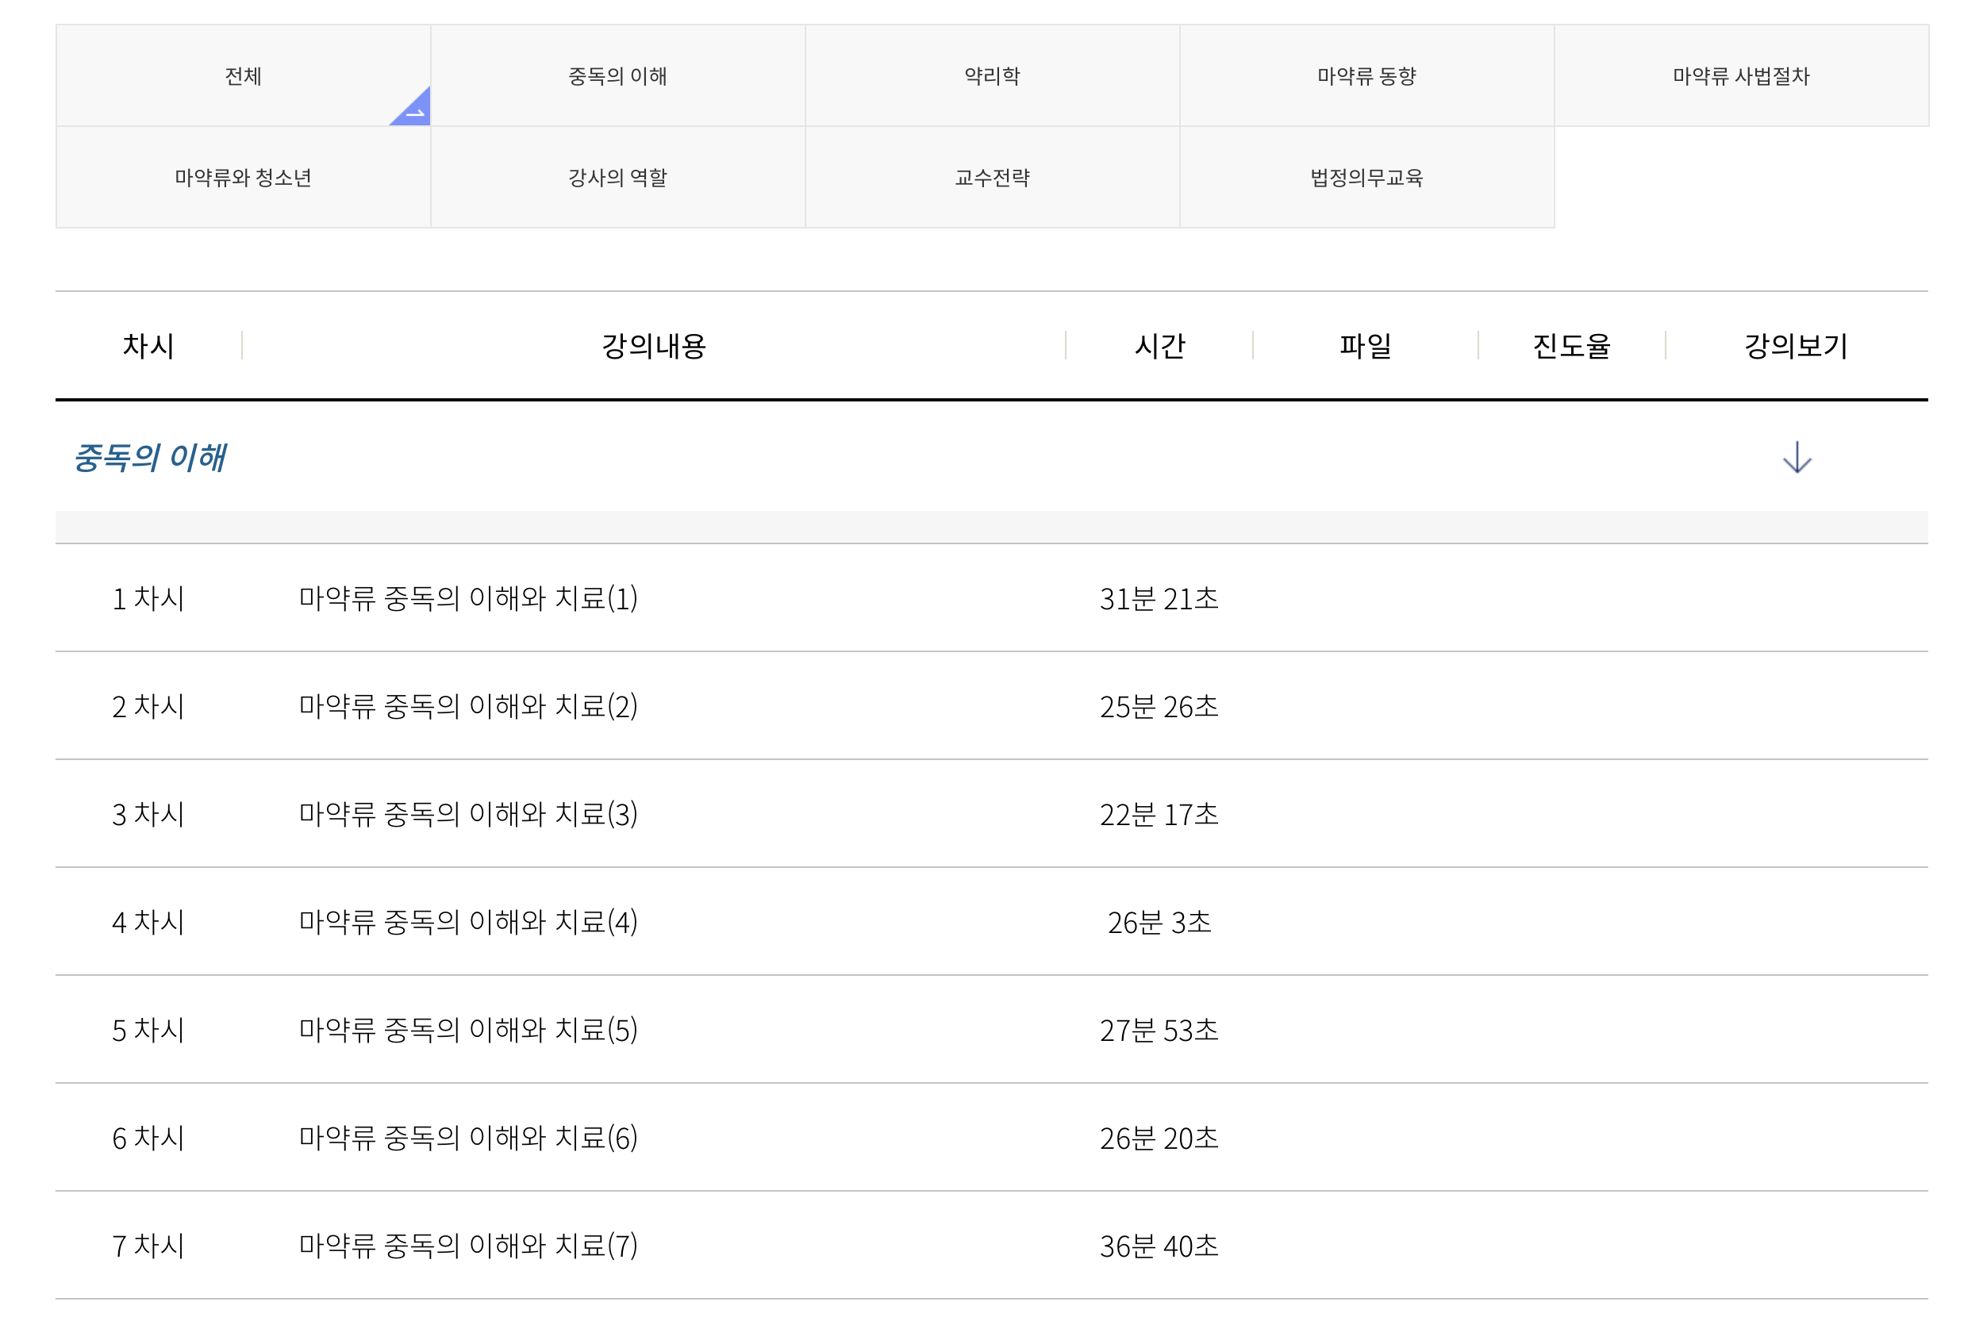Open lecture 마약류 중독의 이해와 치료(6)
The width and height of the screenshot is (1987, 1317).
(x=468, y=1137)
